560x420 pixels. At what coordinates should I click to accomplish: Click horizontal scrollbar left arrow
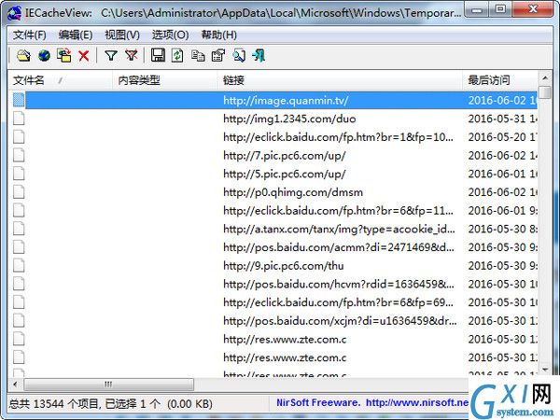pos(15,385)
